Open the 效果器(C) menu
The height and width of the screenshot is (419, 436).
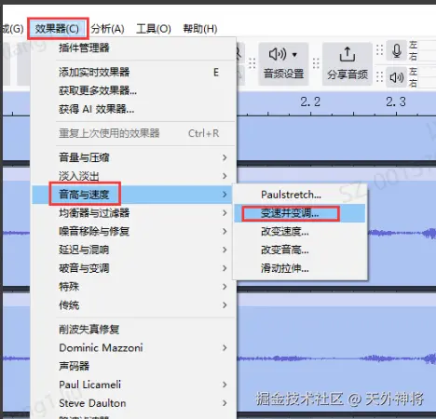(57, 29)
